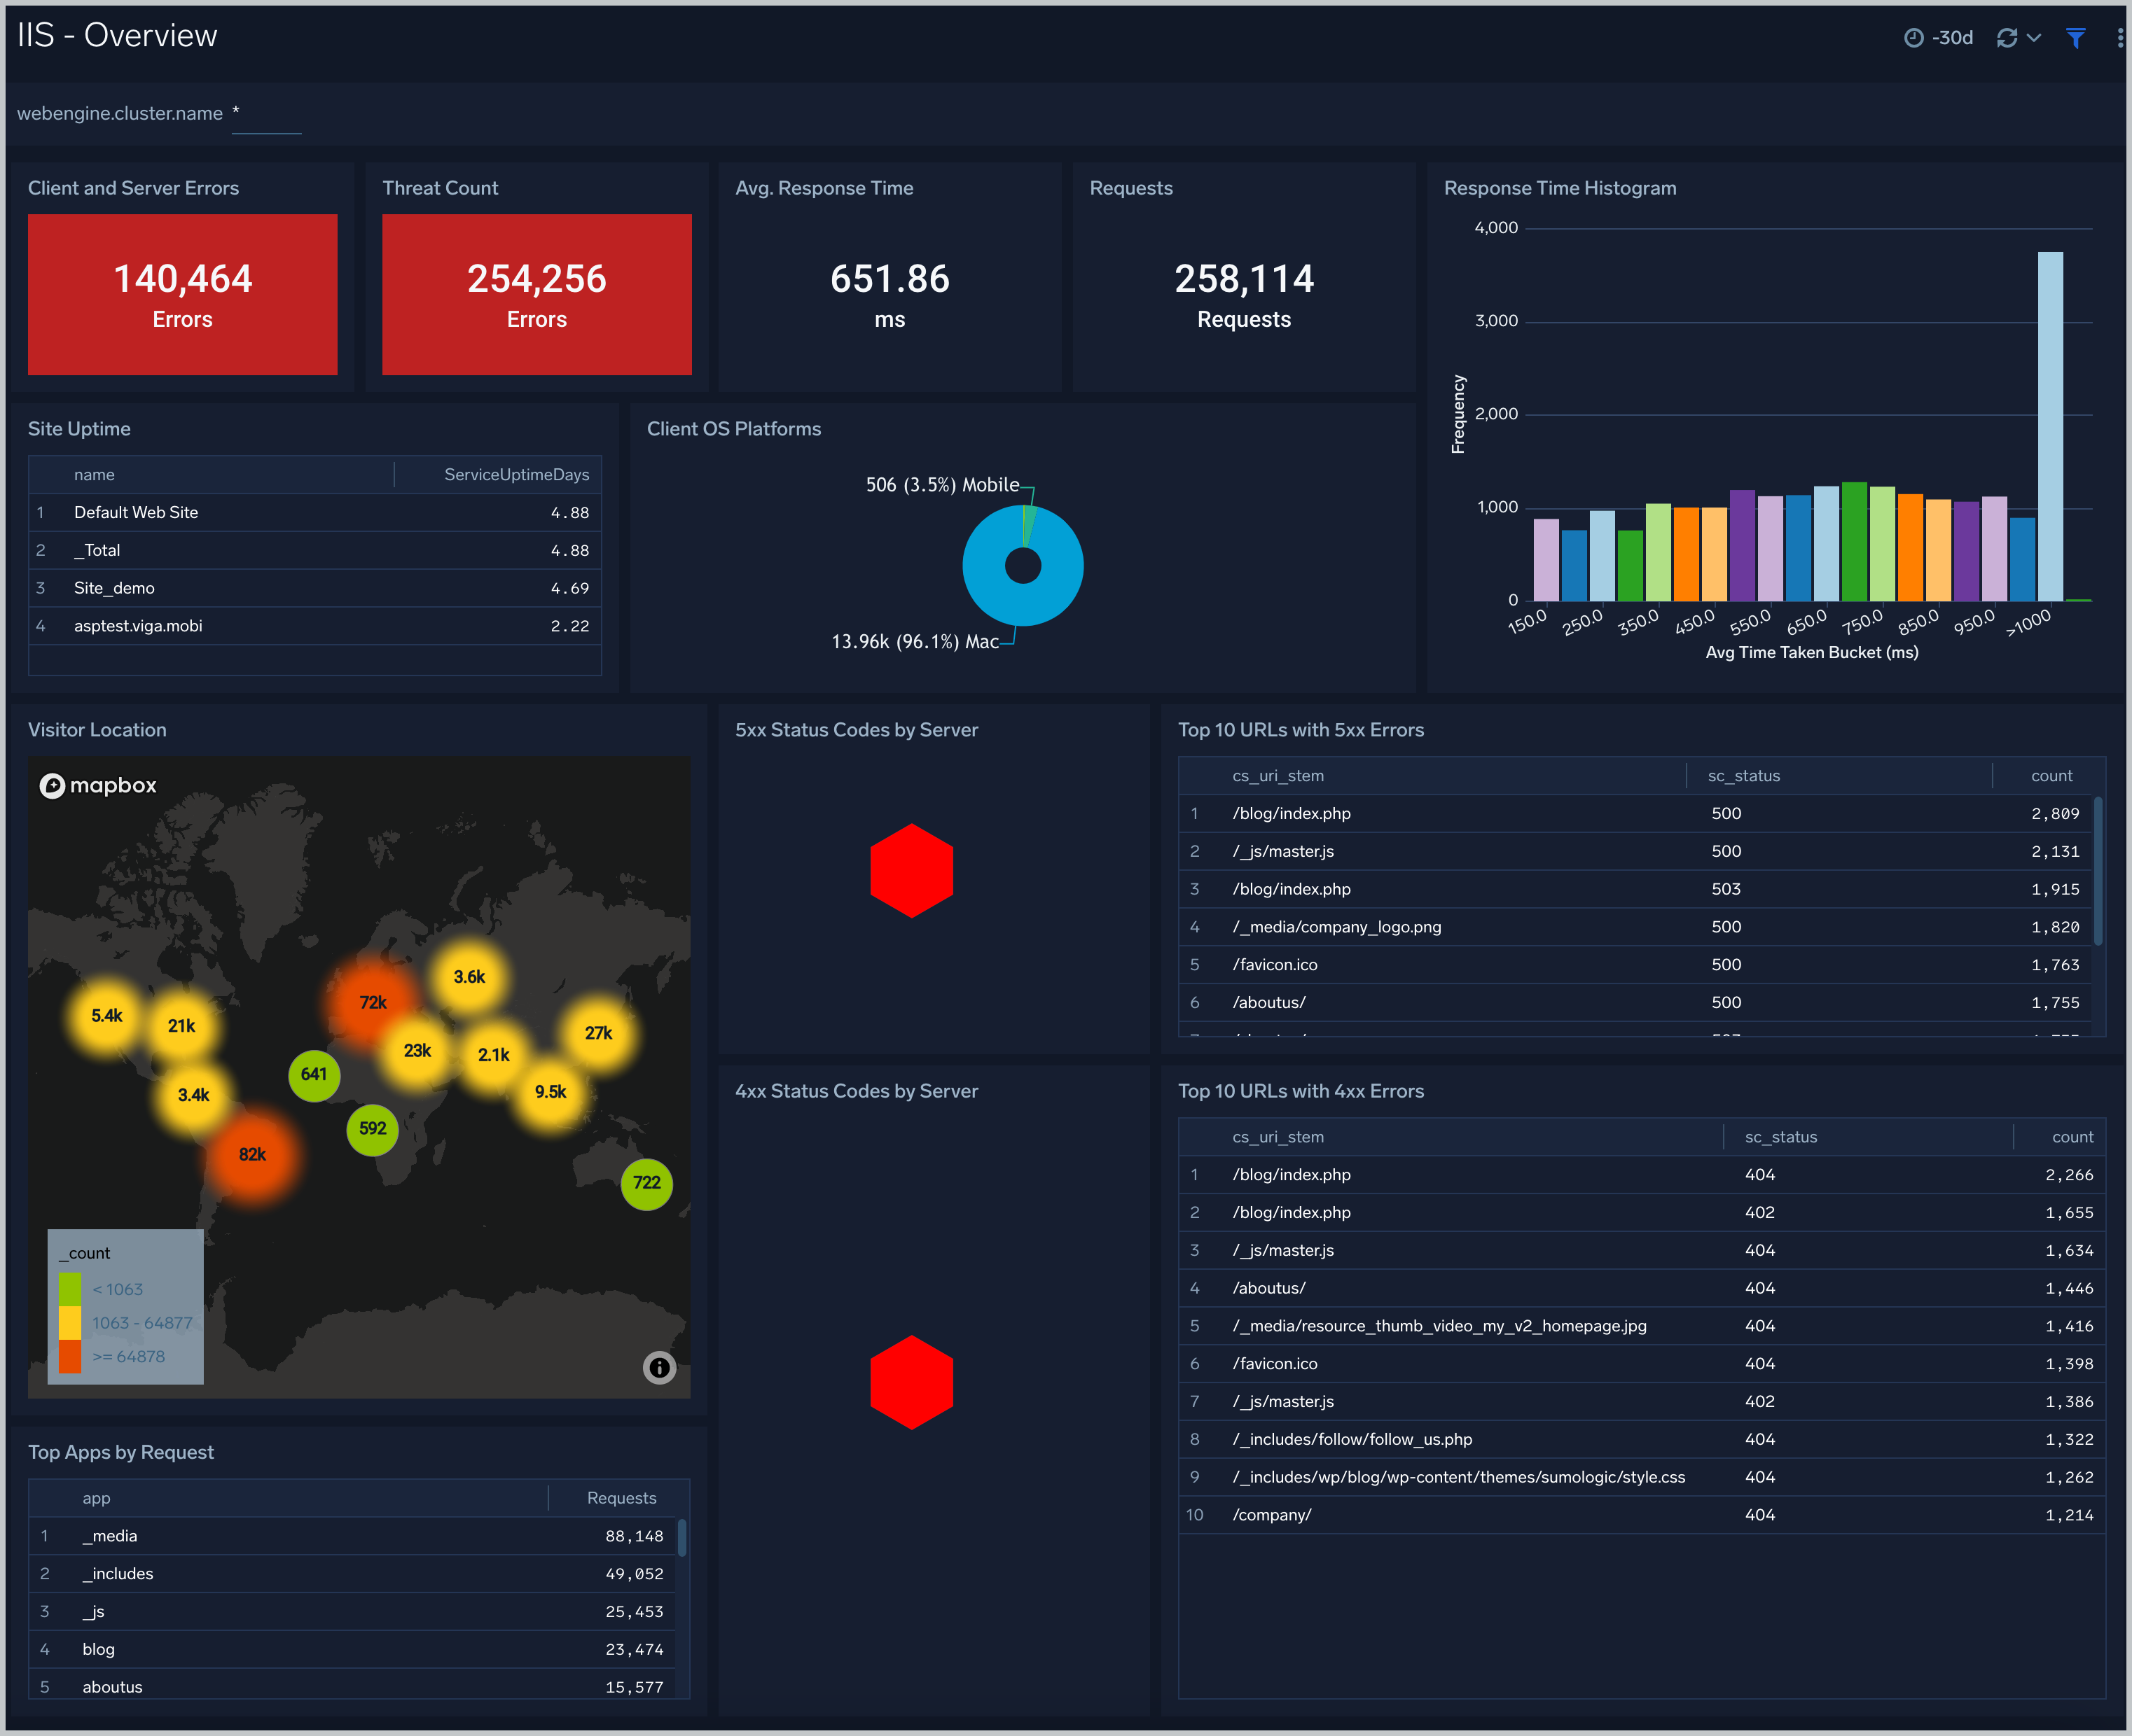
Task: Click the tall >1000 histogram bar
Action: (2050, 426)
